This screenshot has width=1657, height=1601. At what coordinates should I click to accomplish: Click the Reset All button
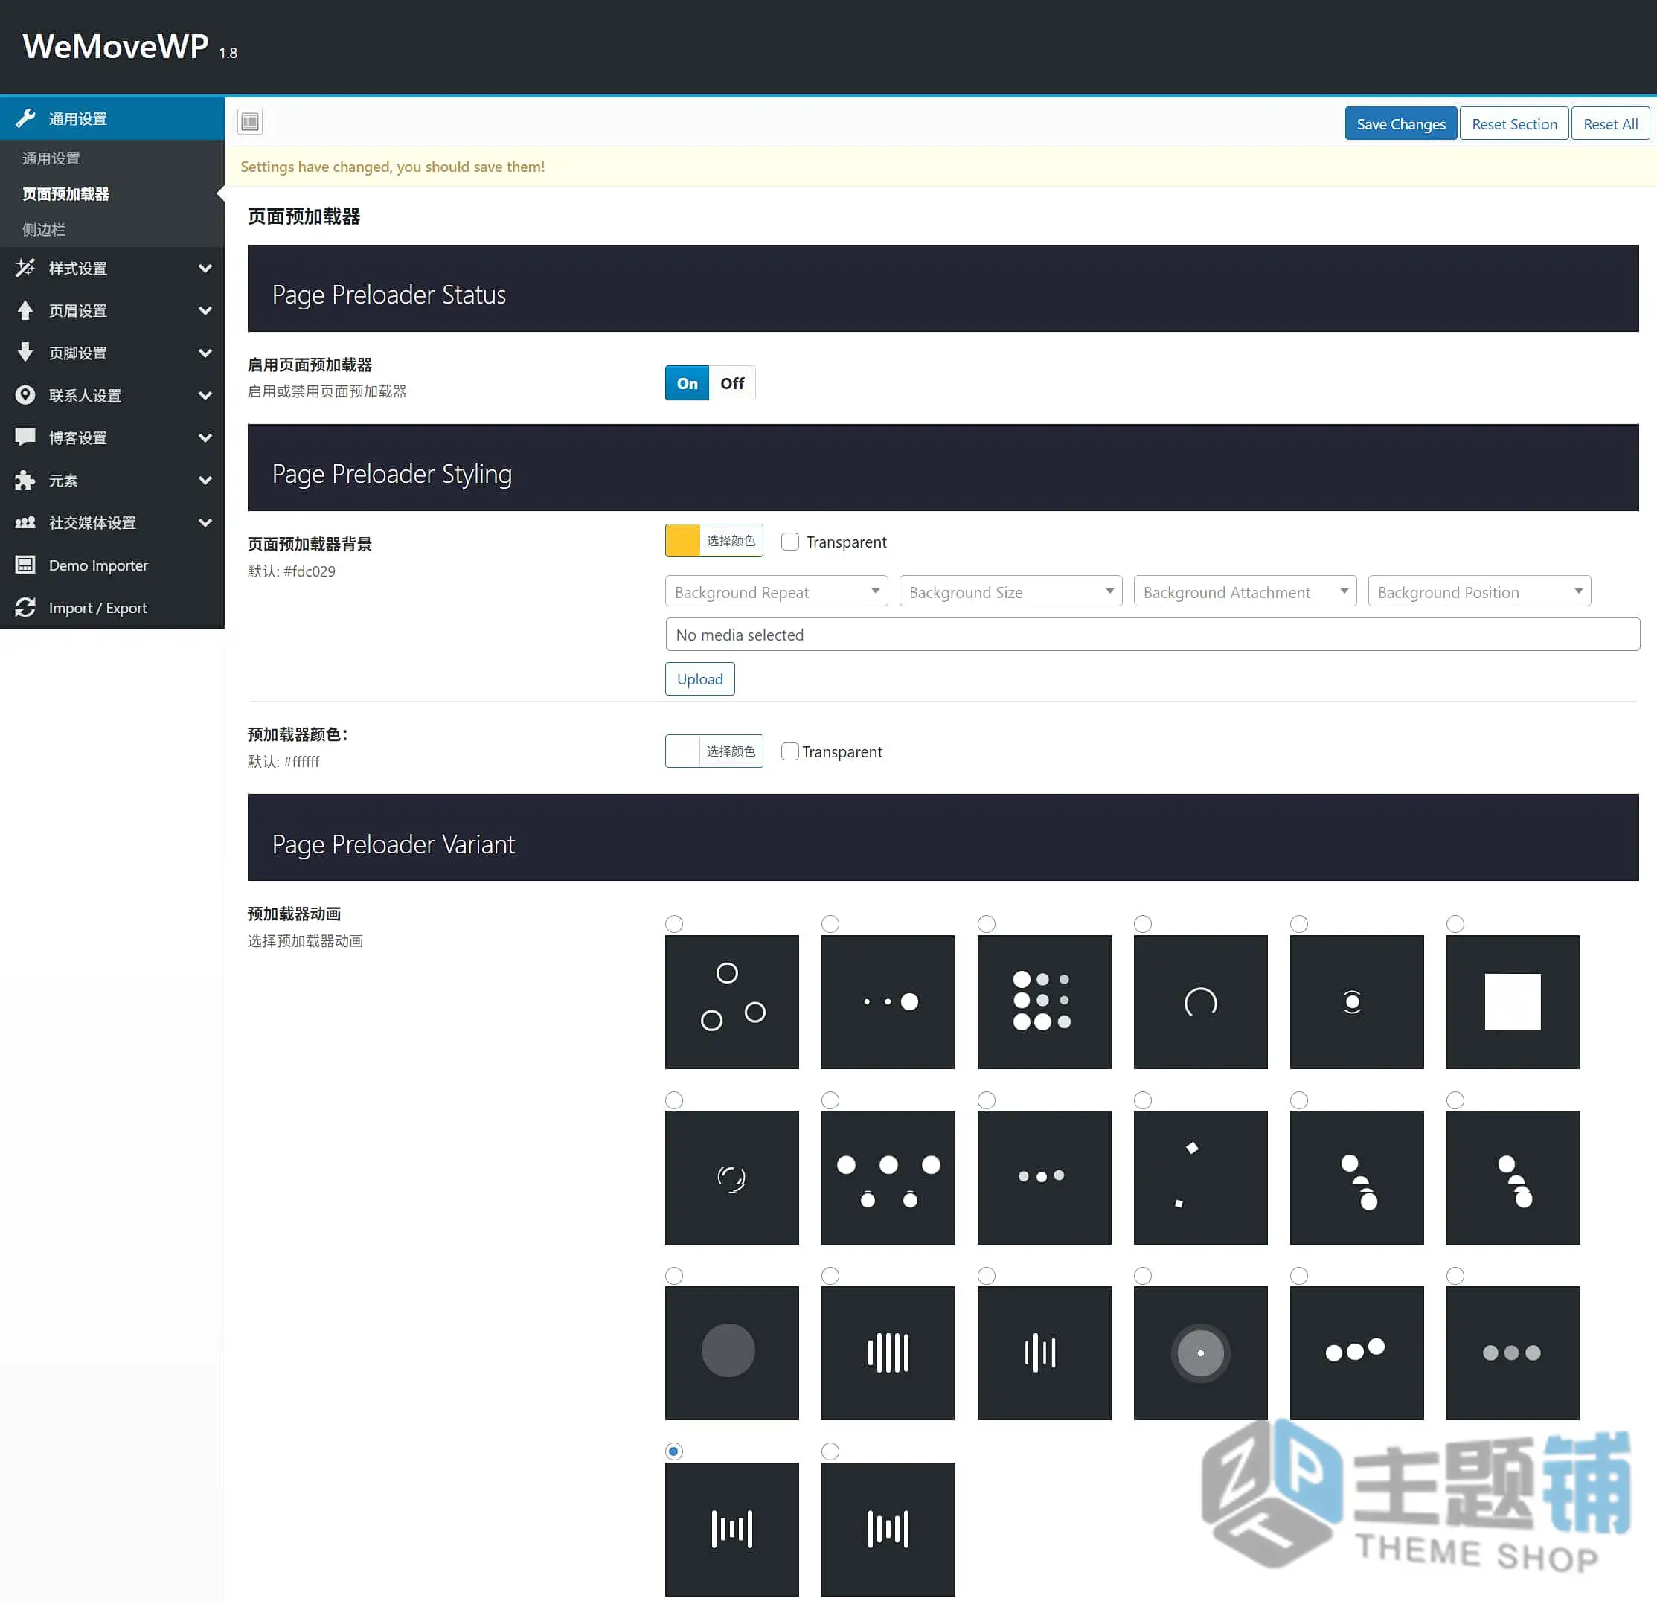point(1609,123)
